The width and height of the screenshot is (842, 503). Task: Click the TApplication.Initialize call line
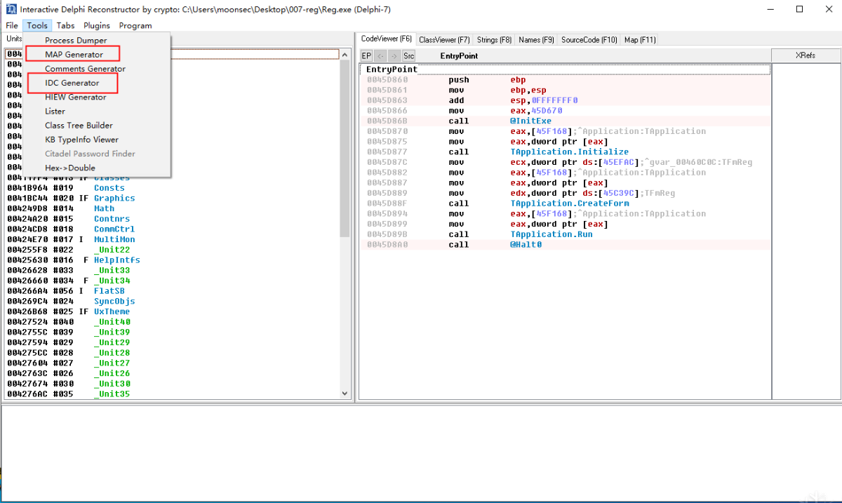point(566,152)
